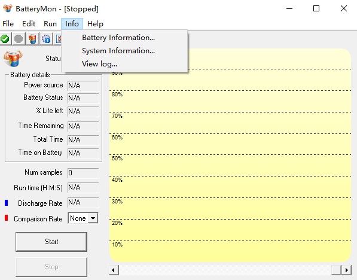
Task: Choose Battery Information... from Info menu
Action: tap(124, 38)
